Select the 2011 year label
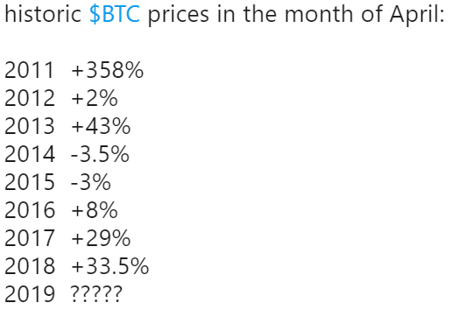Viewport: 458px width, 317px height. point(30,70)
